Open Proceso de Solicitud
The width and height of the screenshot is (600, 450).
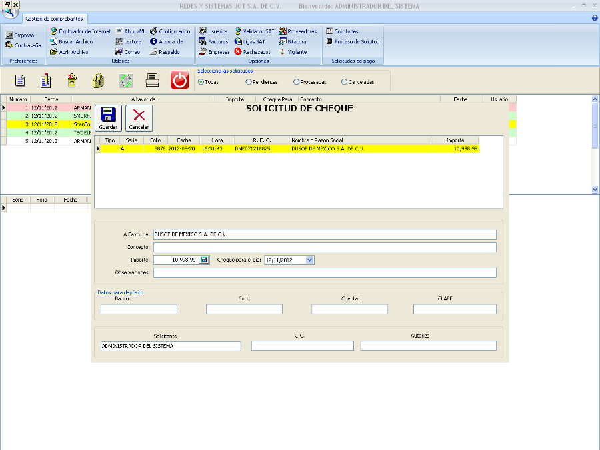pyautogui.click(x=353, y=41)
